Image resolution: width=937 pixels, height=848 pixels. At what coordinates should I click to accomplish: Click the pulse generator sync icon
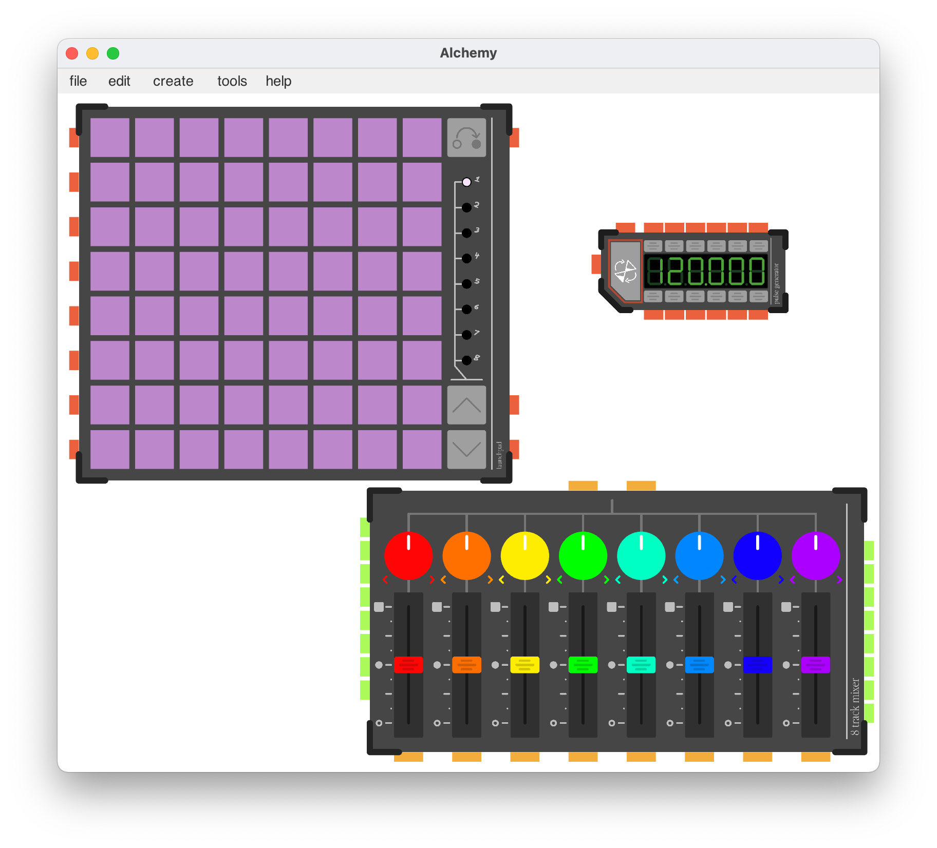[x=625, y=271]
